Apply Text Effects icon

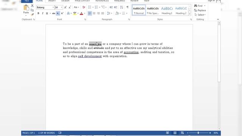pyautogui.click(x=68, y=14)
